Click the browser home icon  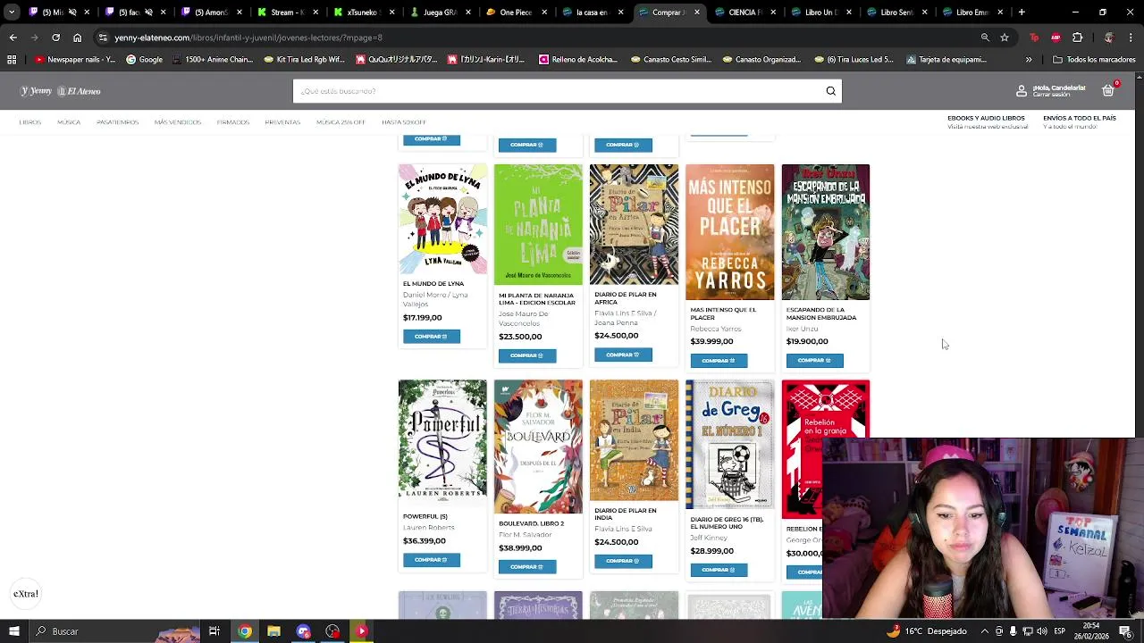pyautogui.click(x=77, y=38)
